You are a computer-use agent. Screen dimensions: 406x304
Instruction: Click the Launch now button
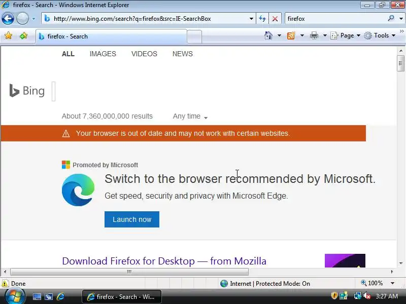(132, 219)
